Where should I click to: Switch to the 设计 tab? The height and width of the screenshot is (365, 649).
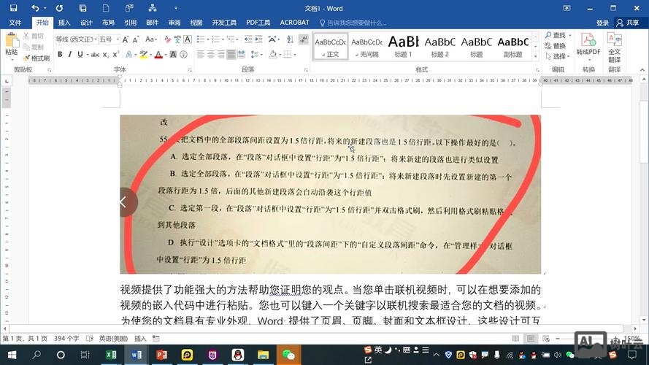coord(86,23)
